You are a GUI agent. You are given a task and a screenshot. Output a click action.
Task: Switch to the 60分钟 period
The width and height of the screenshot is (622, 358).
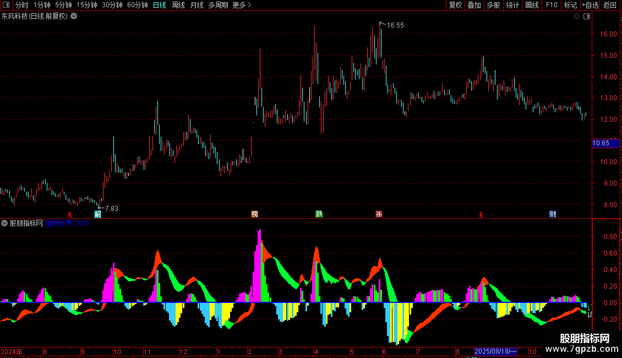[138, 5]
